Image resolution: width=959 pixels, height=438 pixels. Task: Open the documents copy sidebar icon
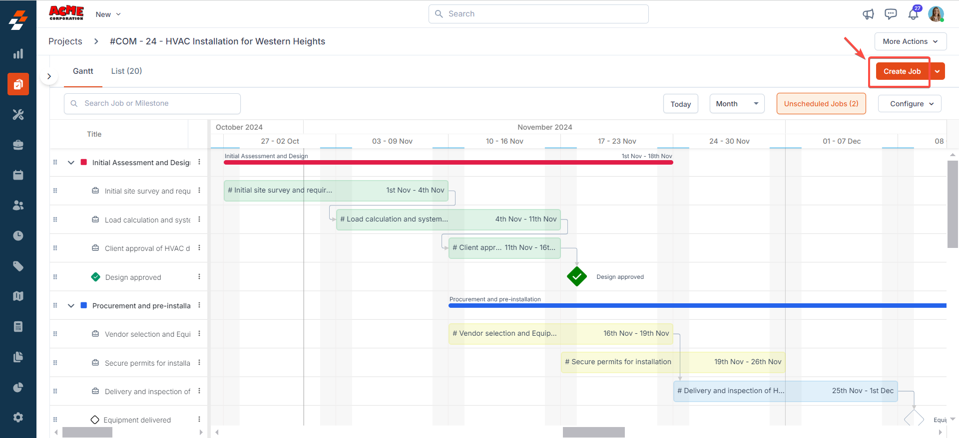click(x=18, y=357)
